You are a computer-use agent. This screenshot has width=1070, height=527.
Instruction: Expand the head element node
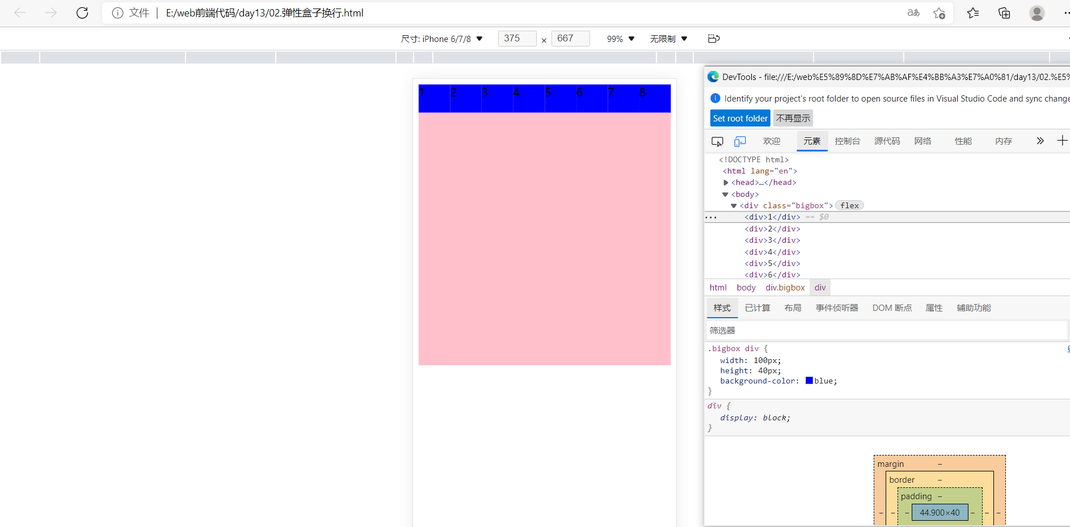click(x=726, y=183)
